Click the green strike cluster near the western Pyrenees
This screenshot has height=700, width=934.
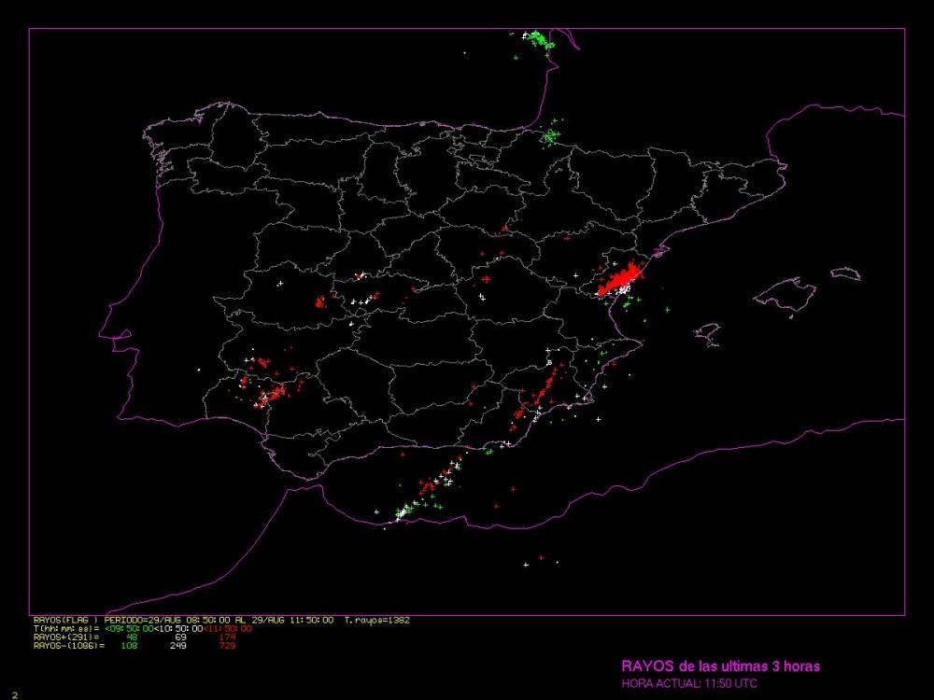pyautogui.click(x=551, y=137)
